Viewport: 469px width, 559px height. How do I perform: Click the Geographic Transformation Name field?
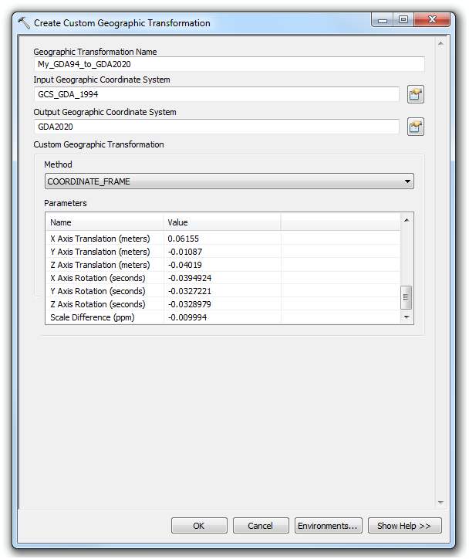[x=229, y=64]
